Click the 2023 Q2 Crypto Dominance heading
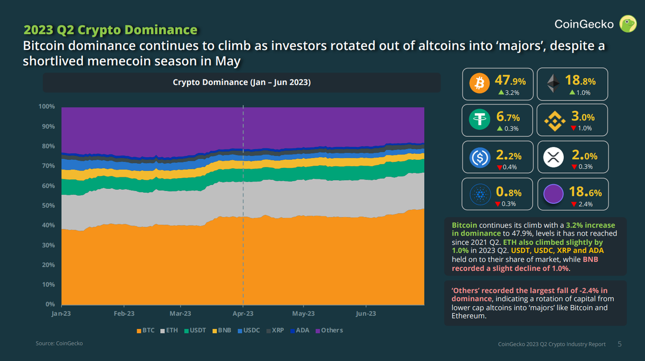Viewport: 645px width, 361px height. pos(110,29)
